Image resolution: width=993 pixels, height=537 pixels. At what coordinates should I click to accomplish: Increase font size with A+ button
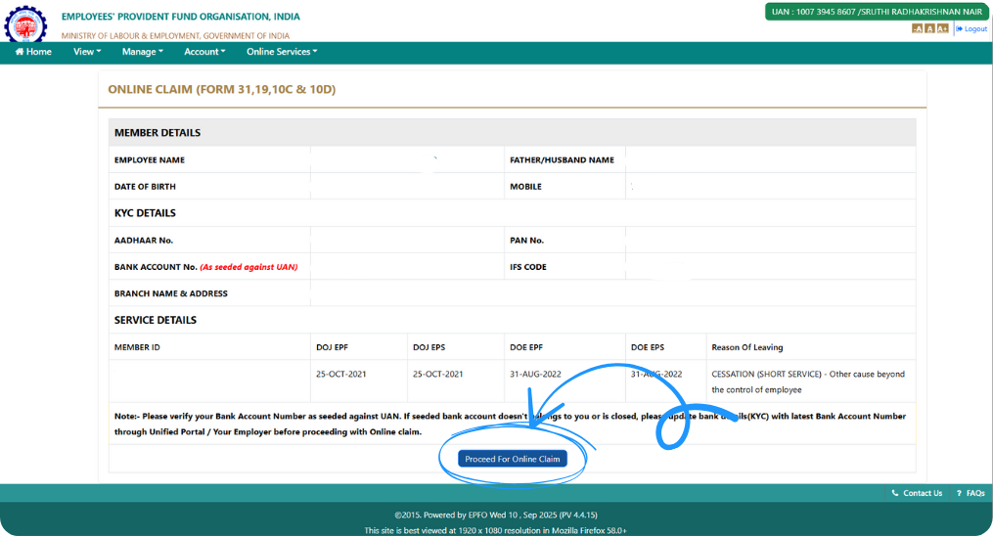click(942, 28)
